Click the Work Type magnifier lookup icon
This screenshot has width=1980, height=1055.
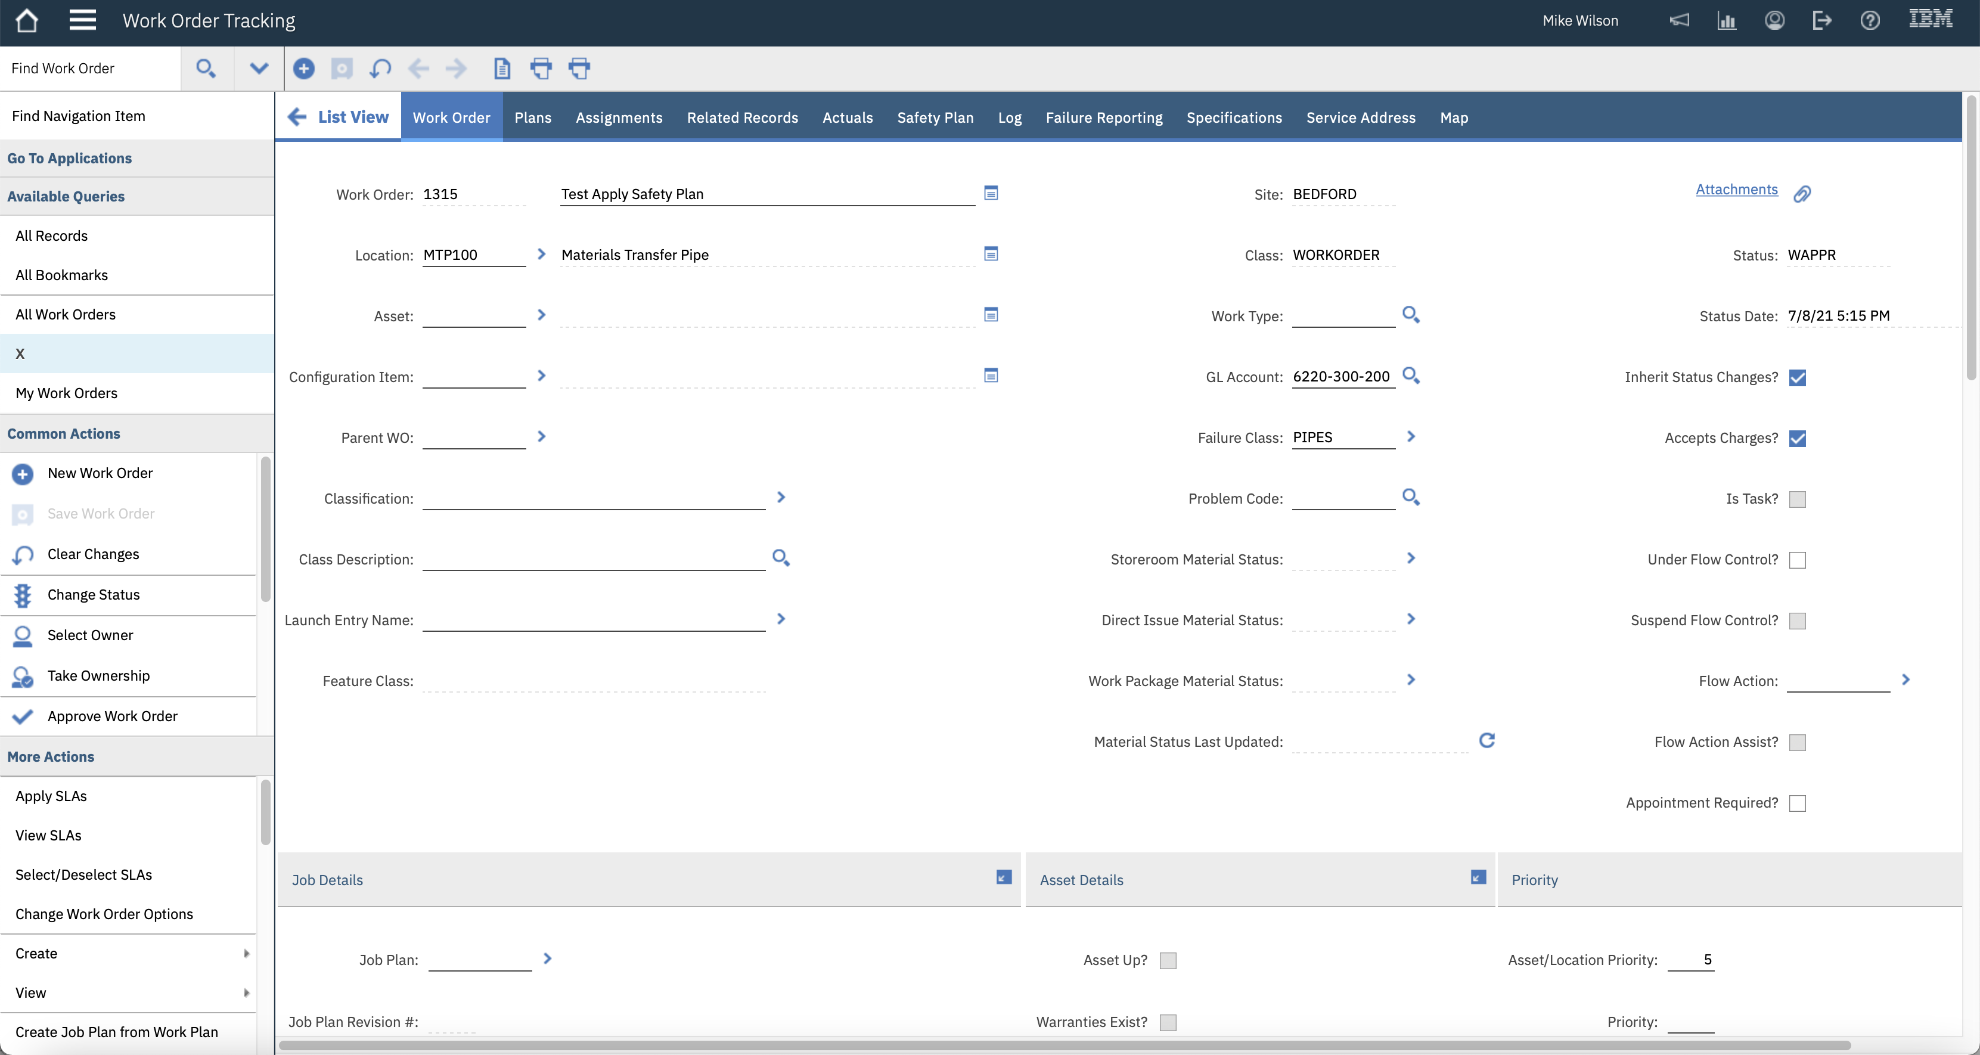[x=1410, y=314]
